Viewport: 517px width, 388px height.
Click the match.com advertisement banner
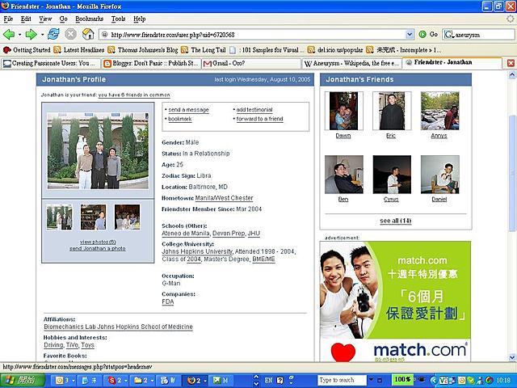[x=395, y=302]
